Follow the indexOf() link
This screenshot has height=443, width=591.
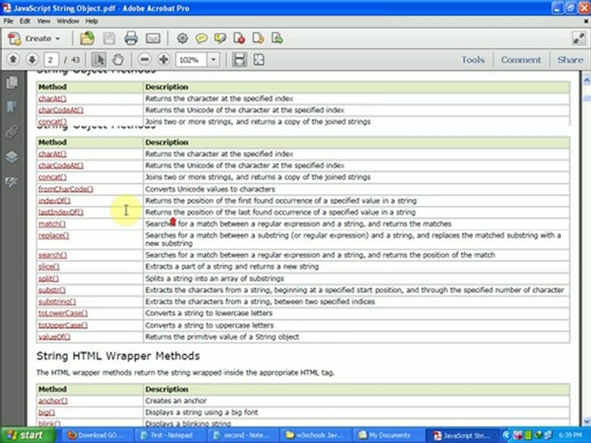tap(54, 201)
